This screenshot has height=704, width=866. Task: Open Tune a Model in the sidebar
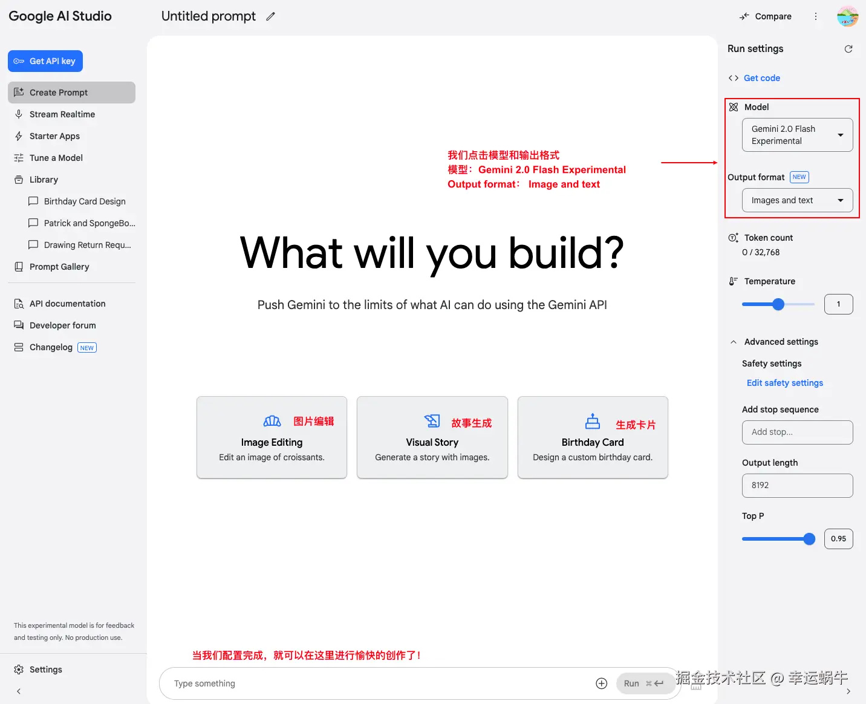pyautogui.click(x=71, y=158)
